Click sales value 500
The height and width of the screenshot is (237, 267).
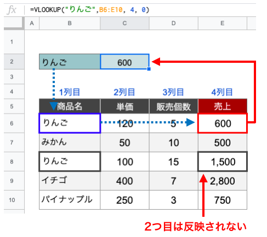pyautogui.click(x=223, y=143)
